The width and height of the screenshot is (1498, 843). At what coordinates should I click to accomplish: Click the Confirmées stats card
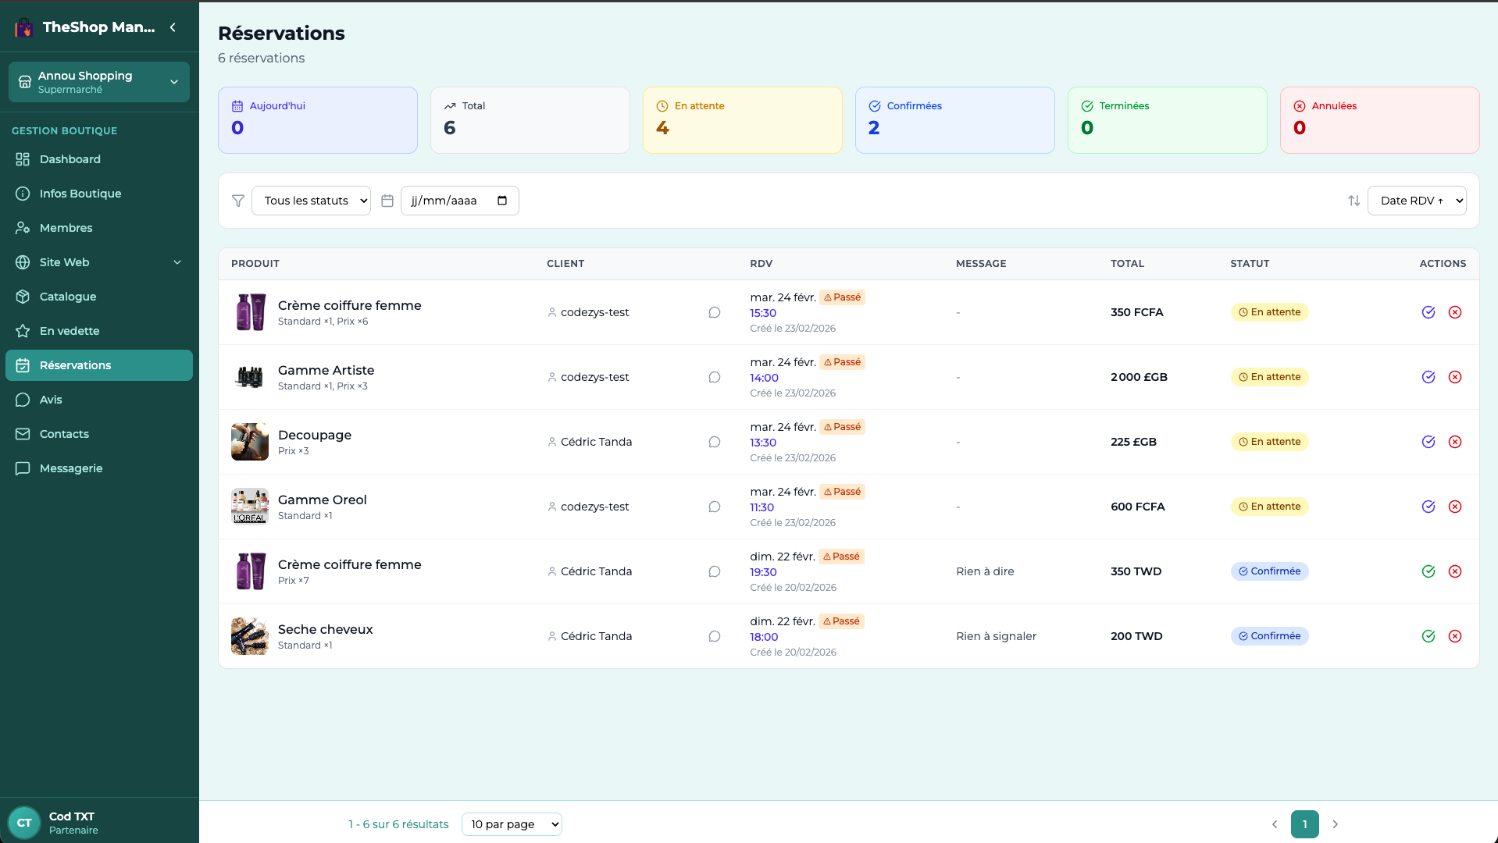[x=954, y=119]
